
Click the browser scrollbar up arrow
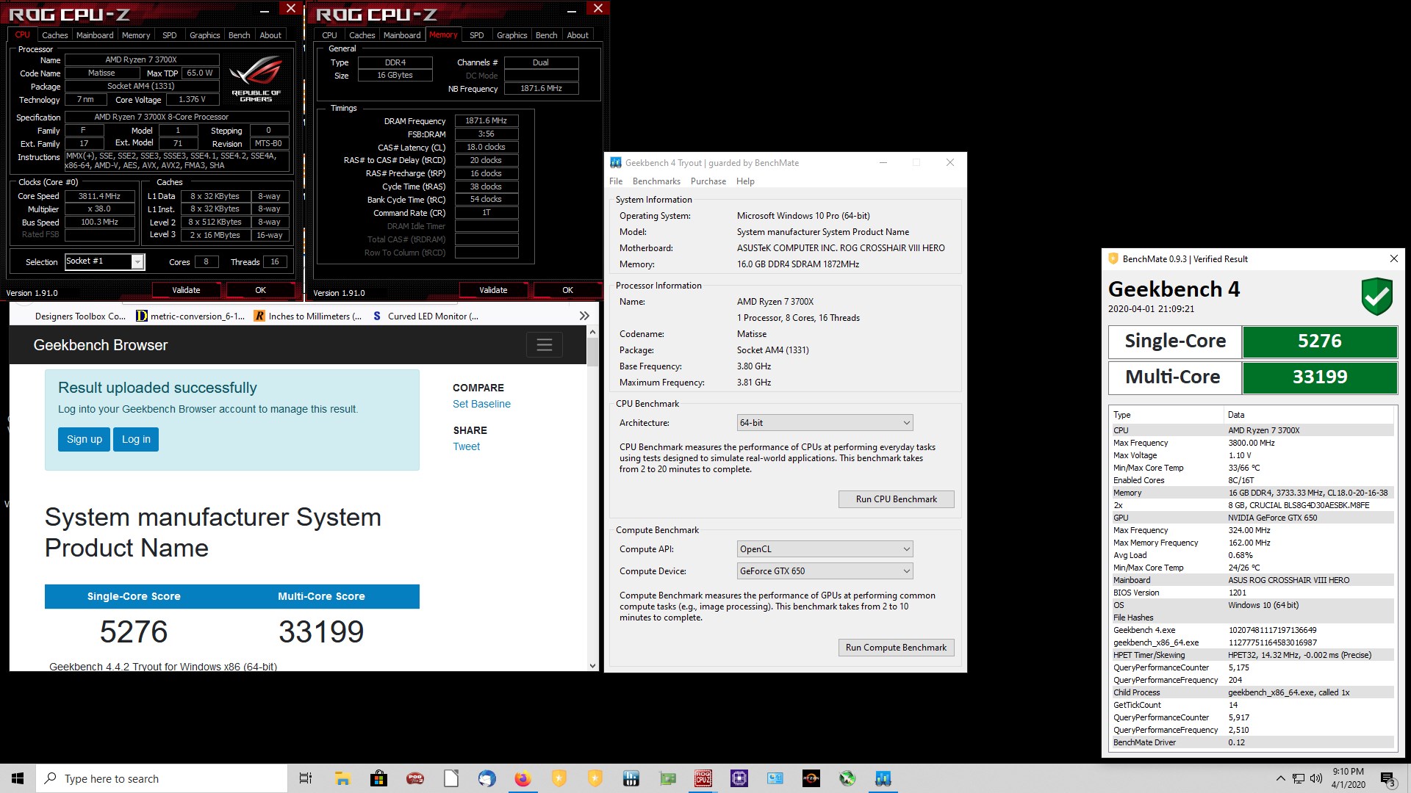tap(592, 332)
